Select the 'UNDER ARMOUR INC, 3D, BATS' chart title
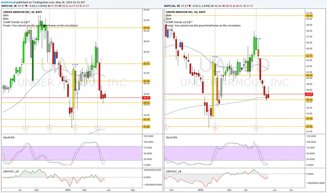 pyautogui.click(x=186, y=12)
